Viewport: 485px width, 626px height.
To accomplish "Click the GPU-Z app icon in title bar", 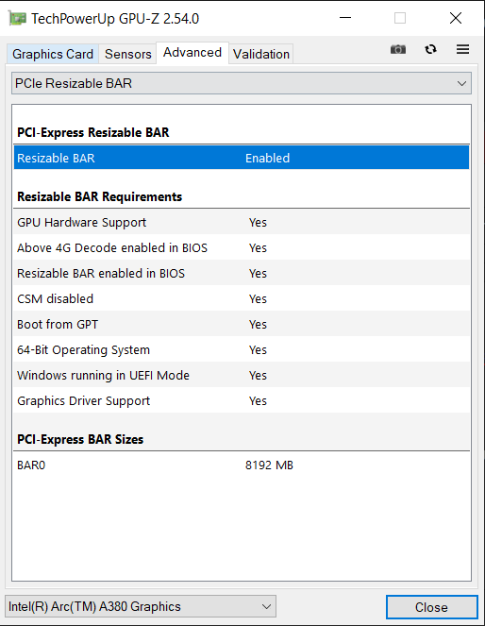I will point(17,18).
